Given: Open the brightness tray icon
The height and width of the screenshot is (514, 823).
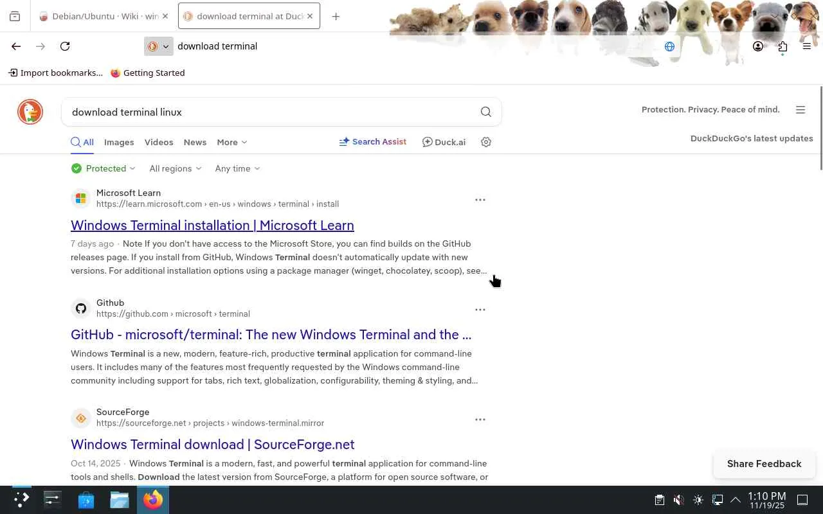Looking at the screenshot, I should [x=698, y=500].
